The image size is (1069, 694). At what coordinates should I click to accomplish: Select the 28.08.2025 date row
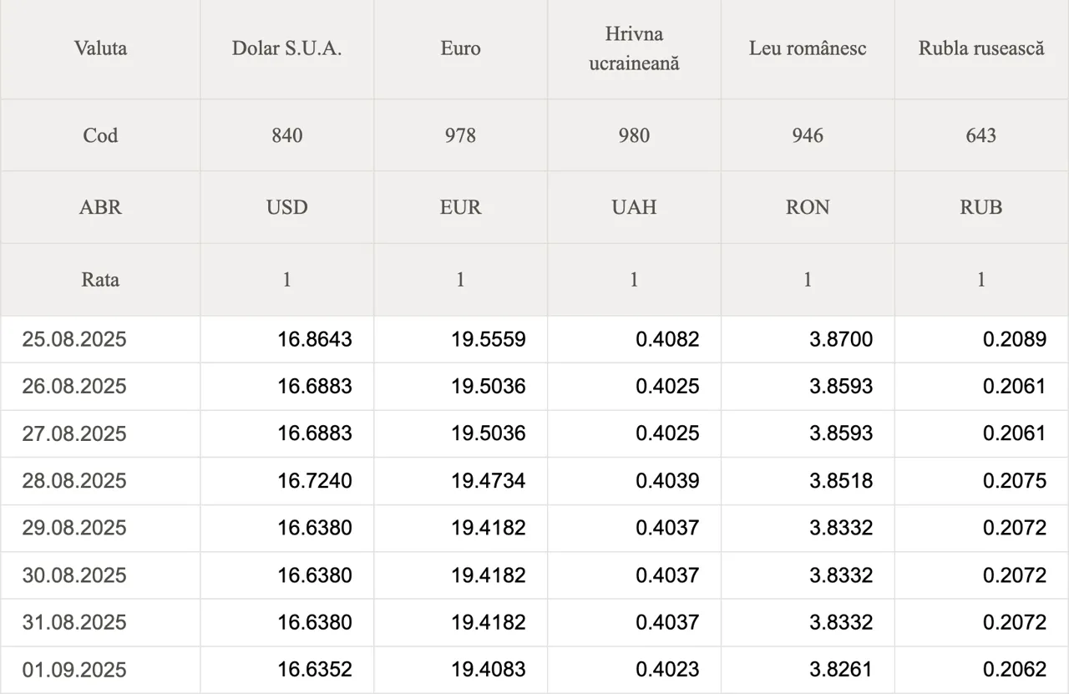(x=534, y=480)
